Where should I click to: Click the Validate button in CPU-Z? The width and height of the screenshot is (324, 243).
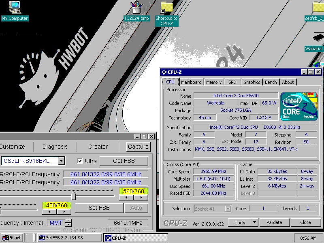(274, 222)
